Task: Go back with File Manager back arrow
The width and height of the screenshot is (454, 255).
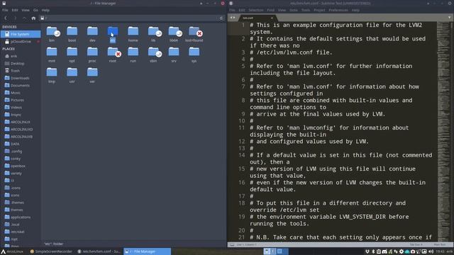Action: pos(6,18)
